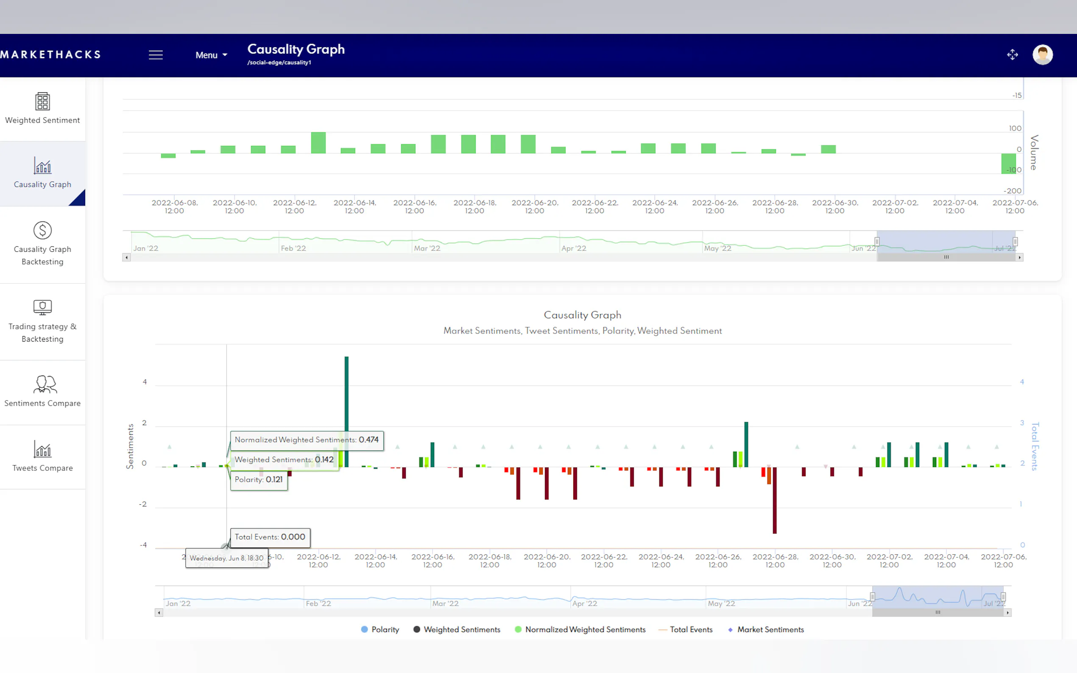Screen dimensions: 1077x673
Task: Open Causality Graph Backtesting dollar icon
Action: tap(42, 230)
